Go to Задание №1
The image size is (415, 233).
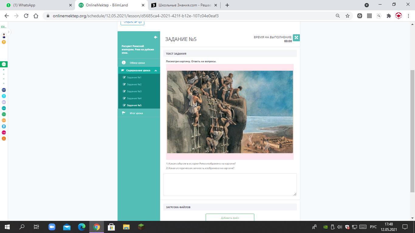tap(134, 77)
